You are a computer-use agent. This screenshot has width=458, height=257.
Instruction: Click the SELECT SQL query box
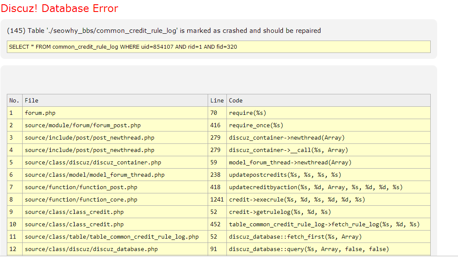[x=218, y=47]
